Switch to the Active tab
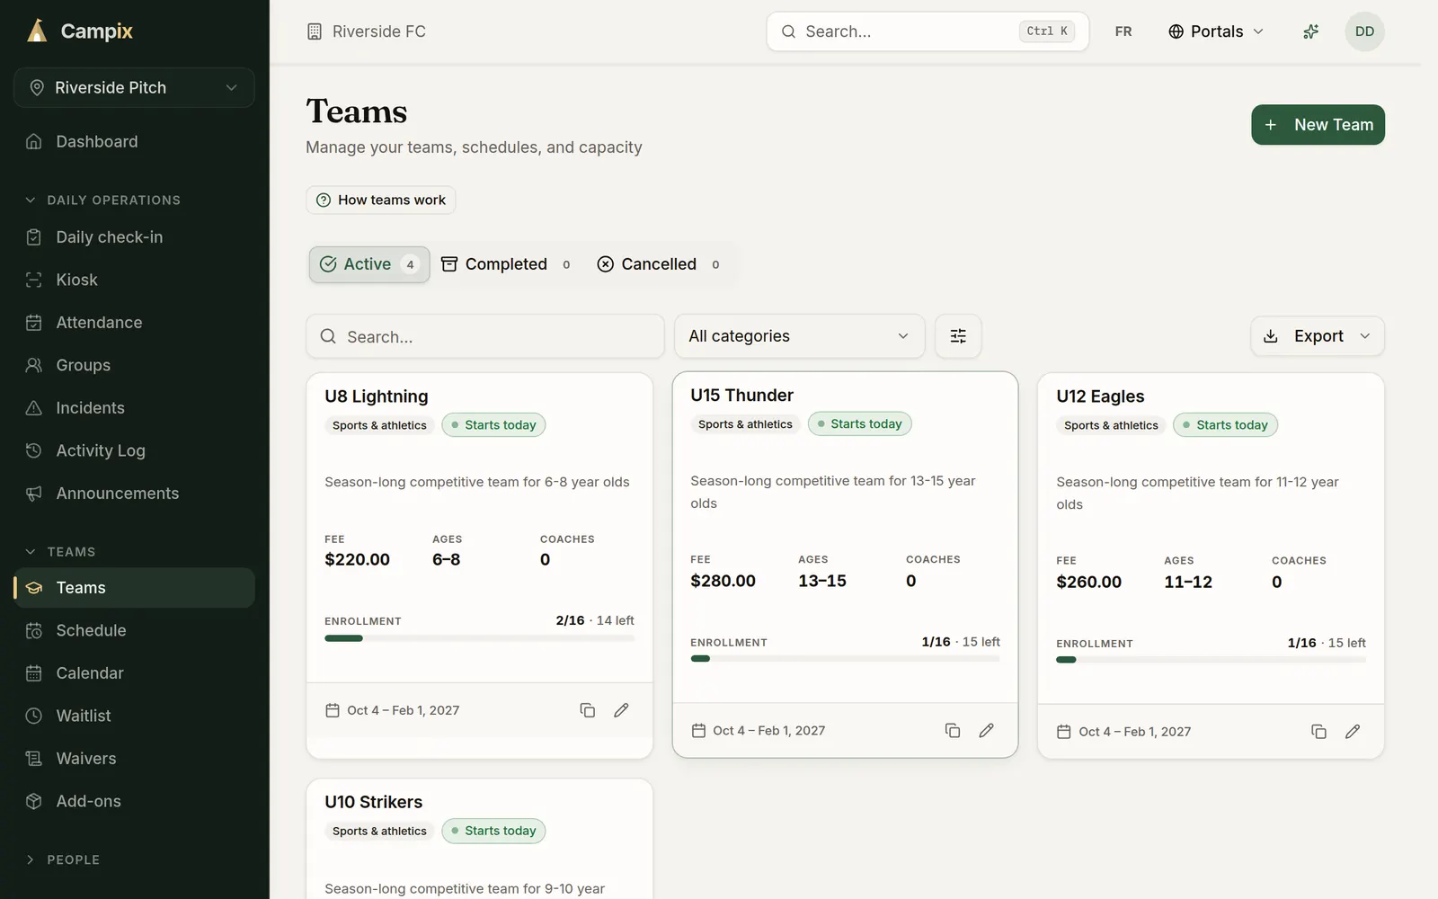The width and height of the screenshot is (1438, 899). click(x=369, y=264)
